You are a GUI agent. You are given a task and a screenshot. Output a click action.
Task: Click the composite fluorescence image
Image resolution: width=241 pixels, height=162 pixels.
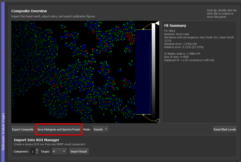pos(73,72)
